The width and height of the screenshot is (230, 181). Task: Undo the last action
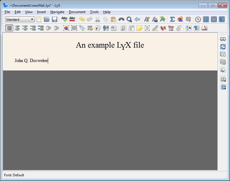(x=82, y=19)
